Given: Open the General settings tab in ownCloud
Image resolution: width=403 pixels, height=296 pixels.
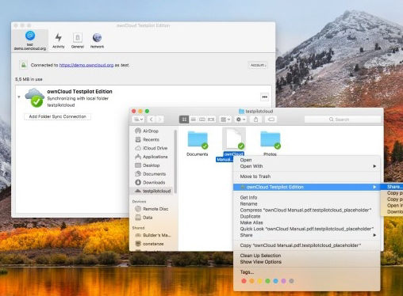Looking at the screenshot, I should tap(78, 40).
